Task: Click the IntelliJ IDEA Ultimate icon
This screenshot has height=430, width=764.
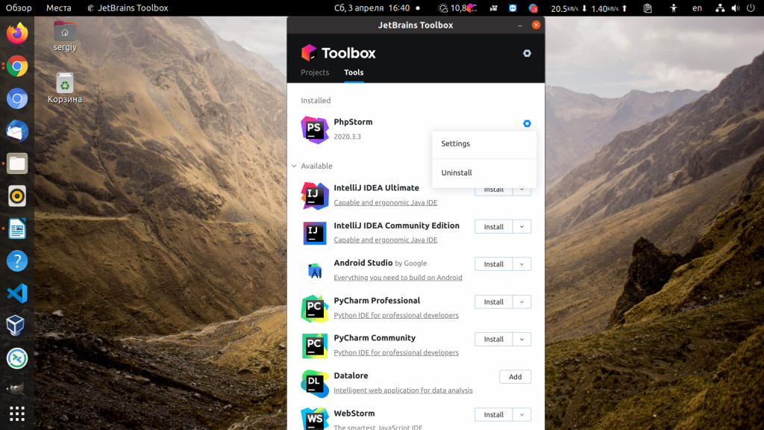Action: (314, 196)
